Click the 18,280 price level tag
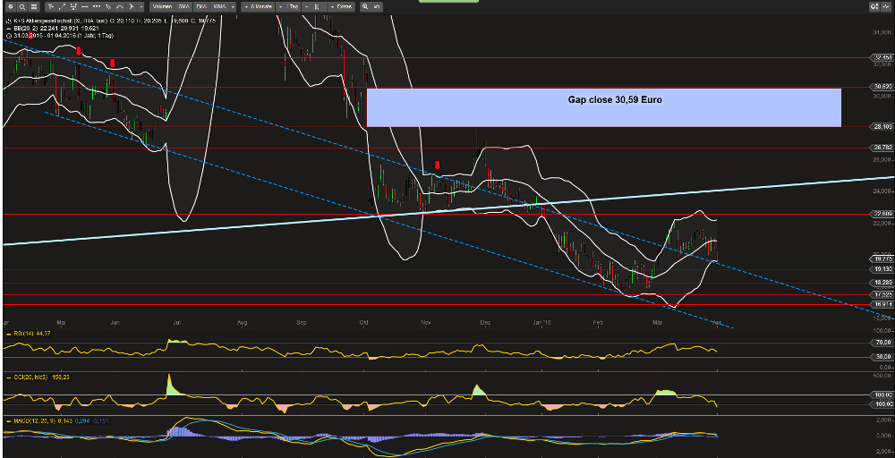Screen dimensions: 895x458 883,283
